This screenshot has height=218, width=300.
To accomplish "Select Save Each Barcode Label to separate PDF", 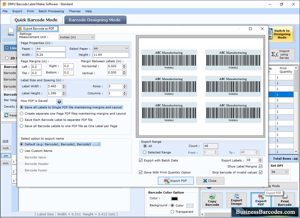I will (x=21, y=120).
